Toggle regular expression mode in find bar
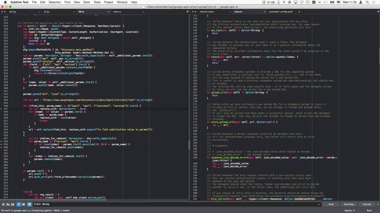Screen dimensions: 380x213 3,204
